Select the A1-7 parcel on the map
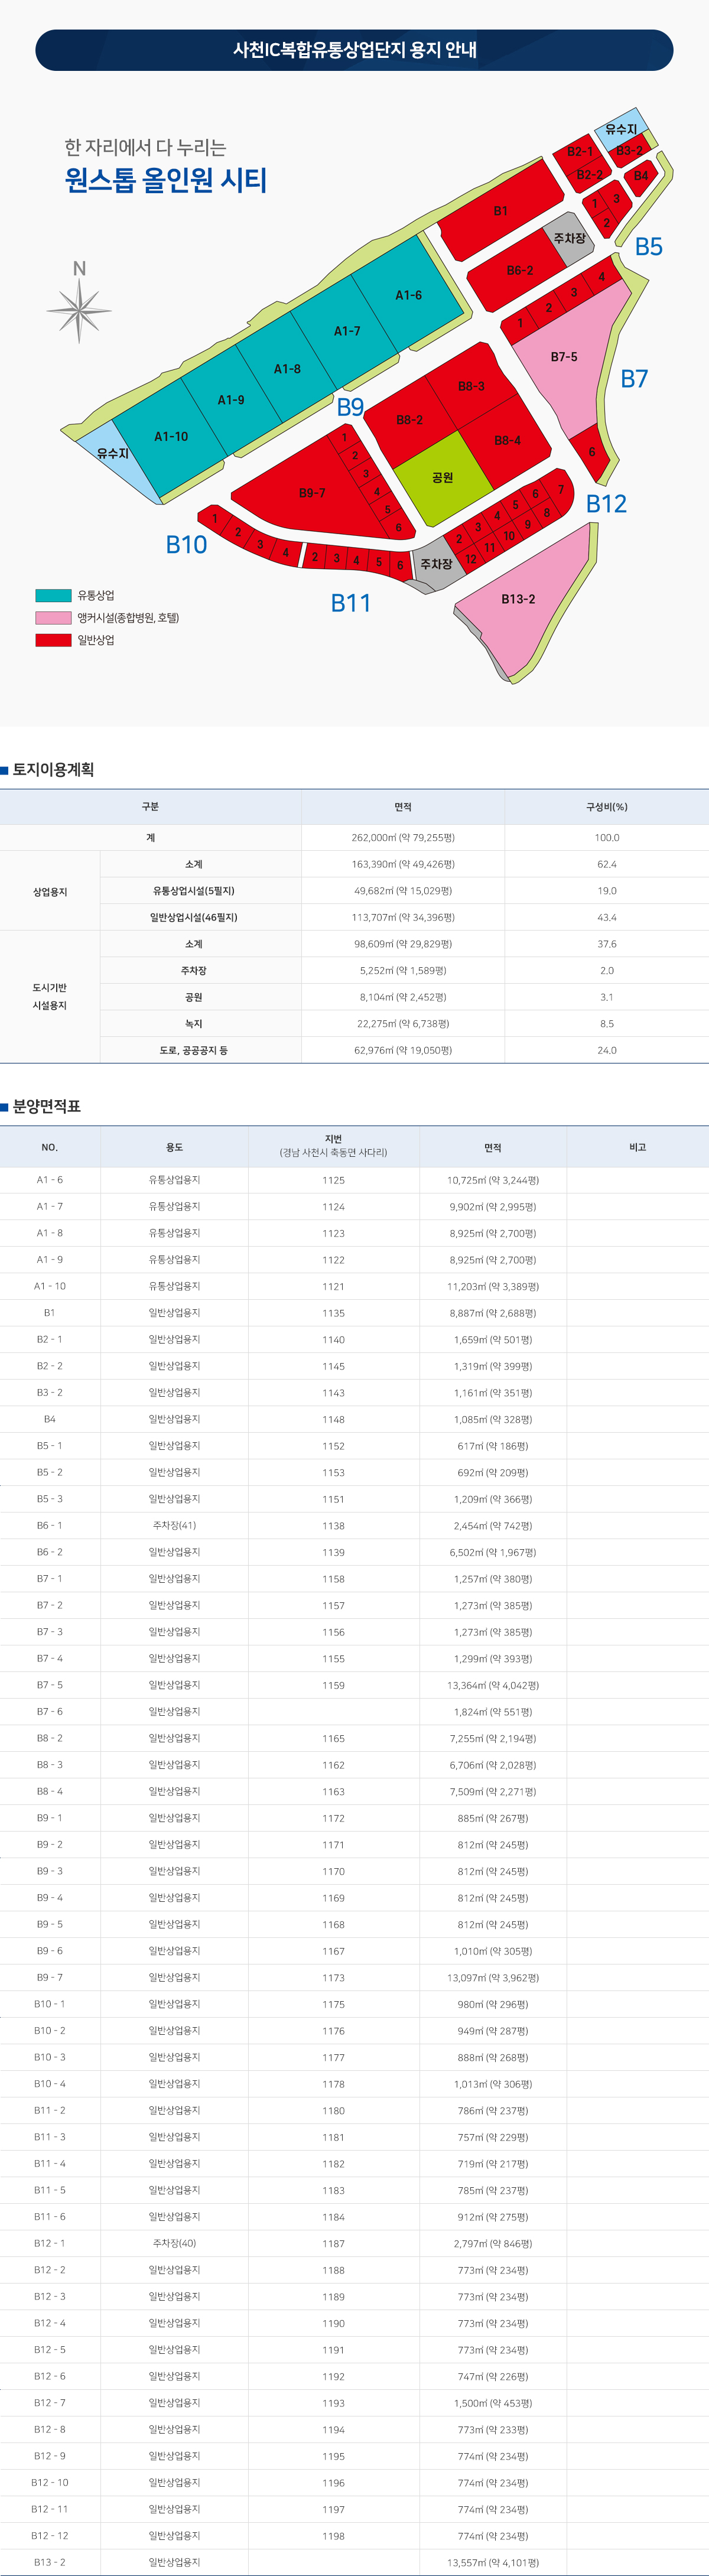709x2576 pixels. [x=347, y=331]
